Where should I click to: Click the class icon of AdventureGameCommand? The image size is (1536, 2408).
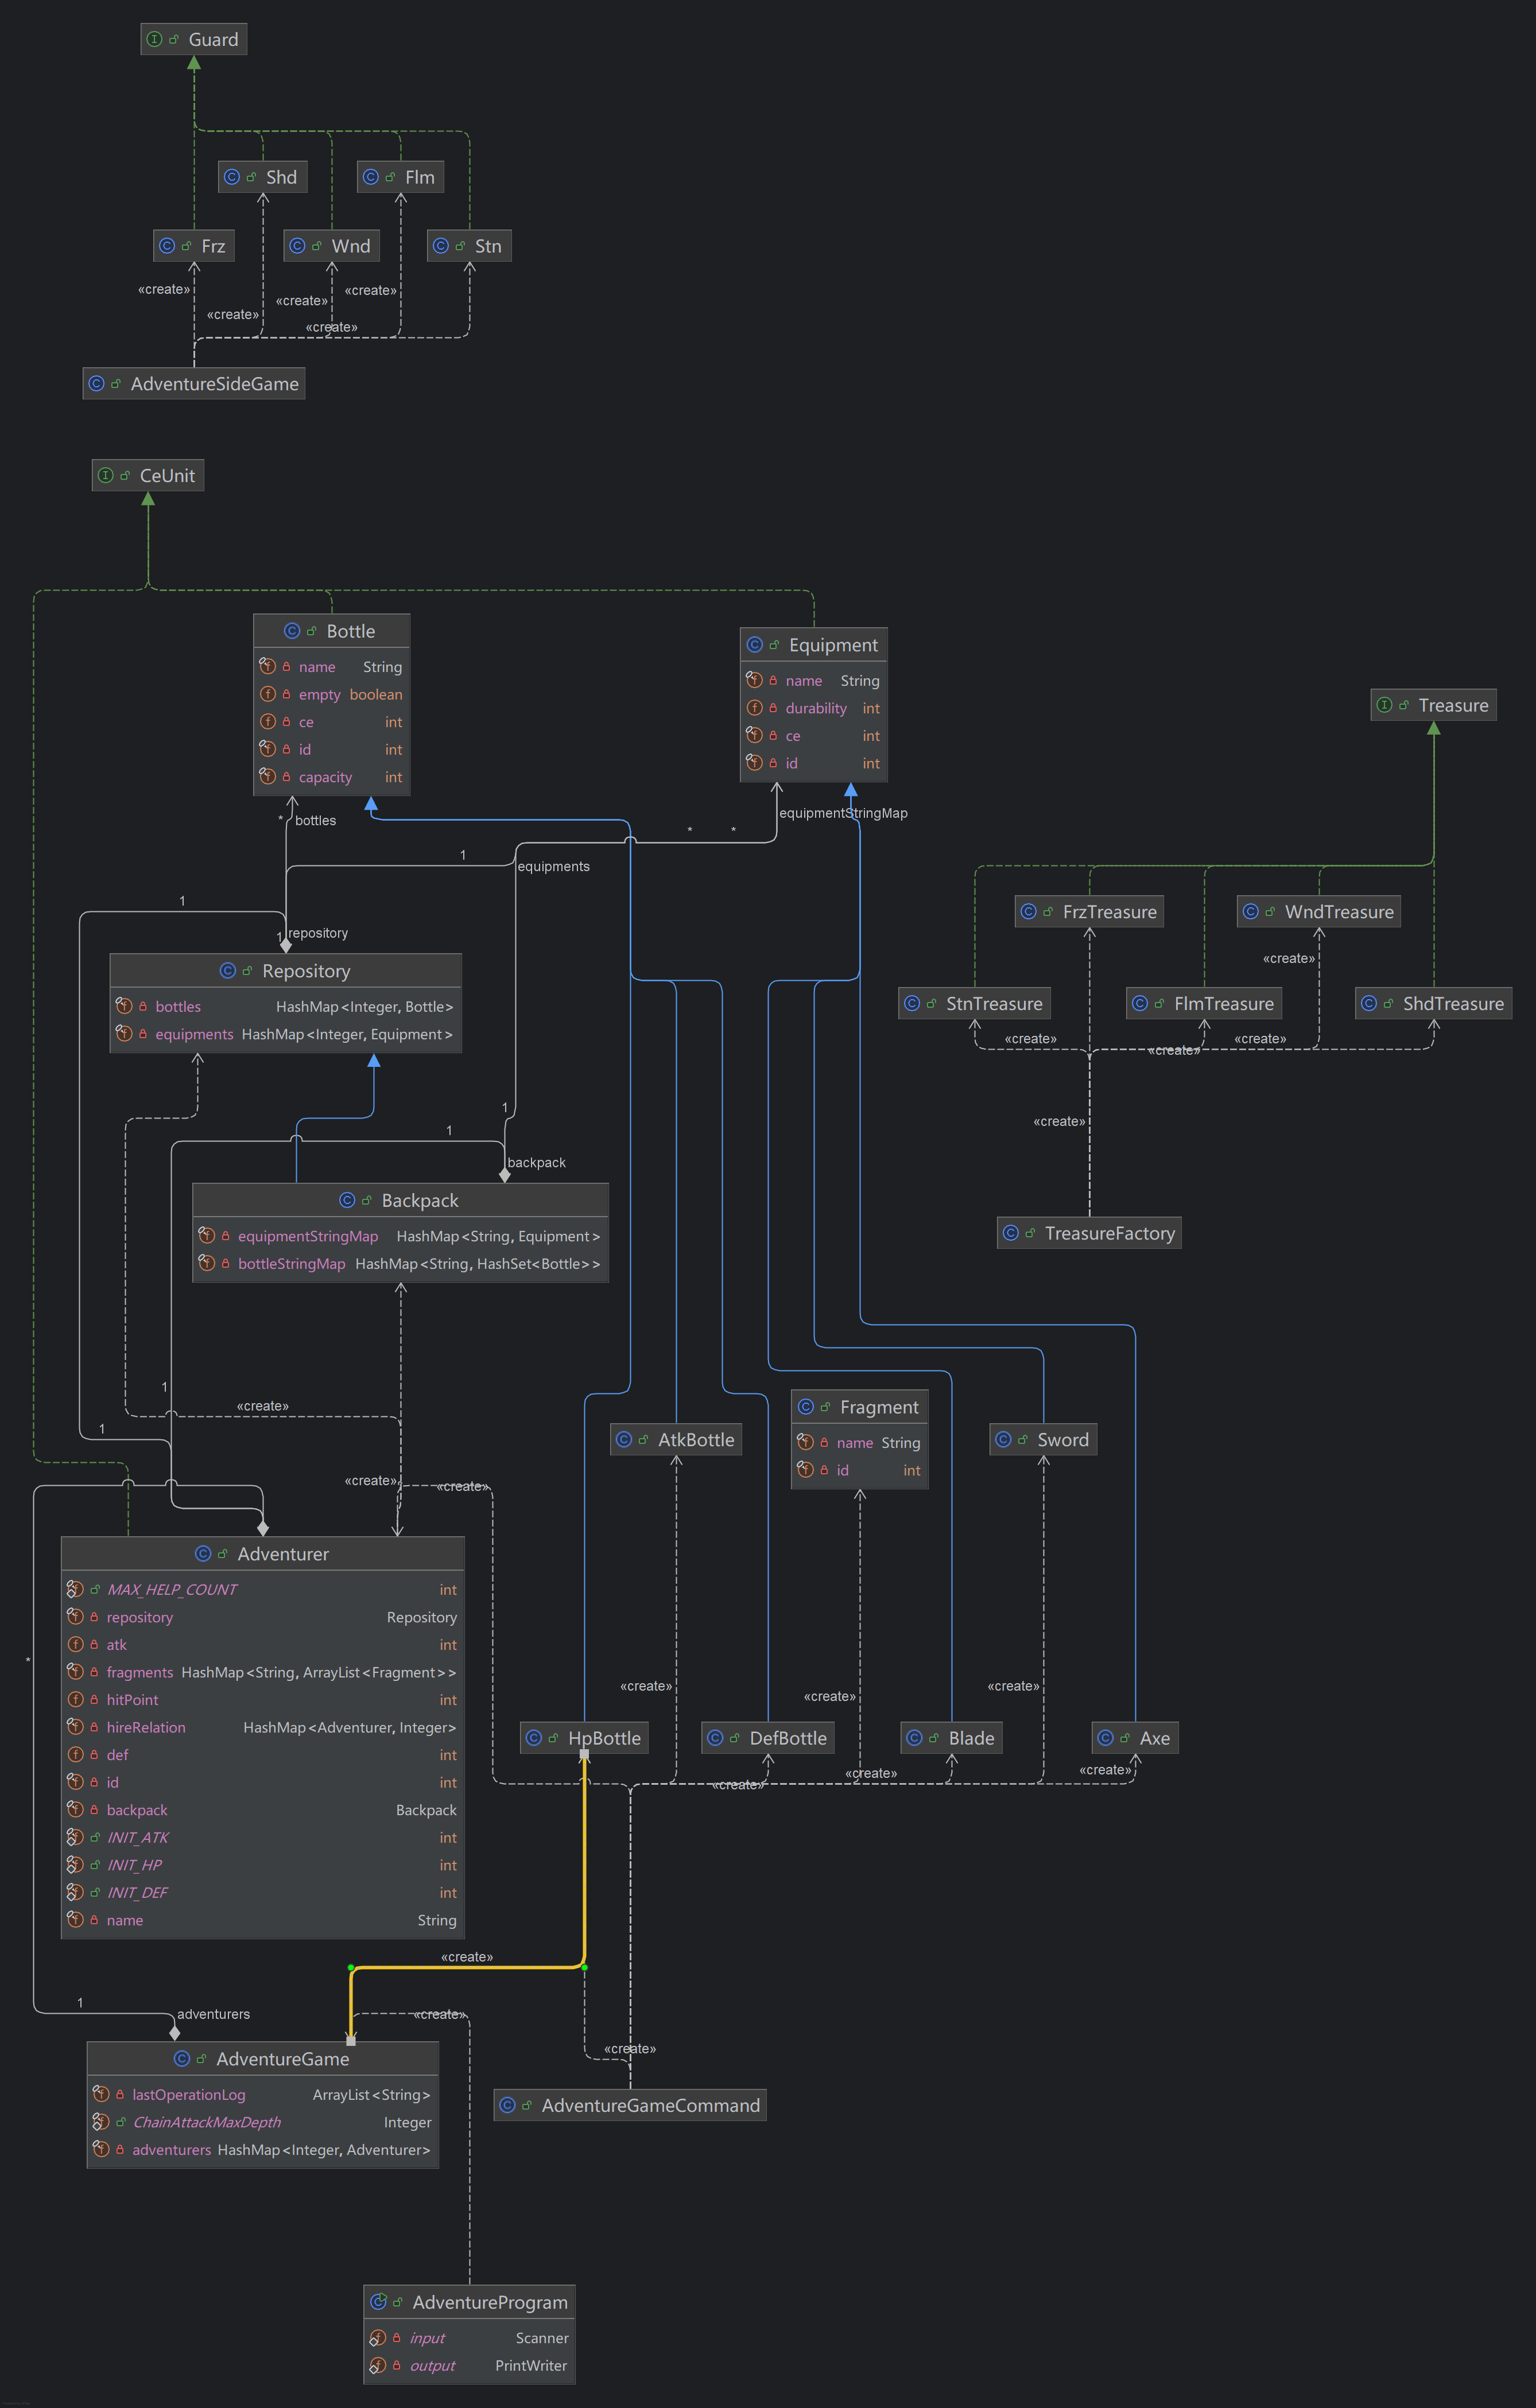(x=507, y=2105)
